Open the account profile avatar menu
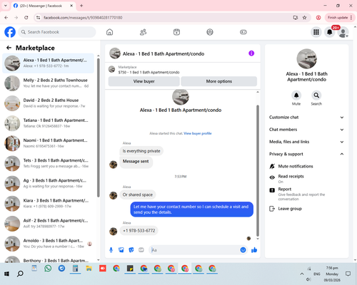Viewport: 357px width, 285px height. 343,32
